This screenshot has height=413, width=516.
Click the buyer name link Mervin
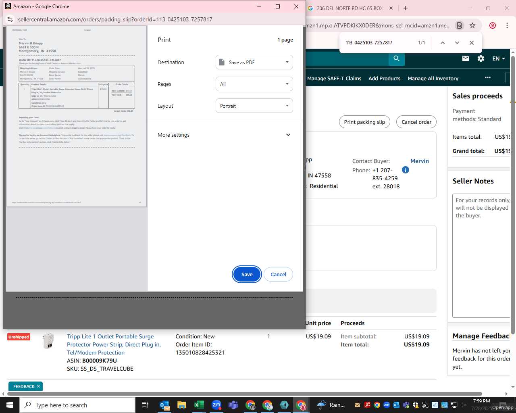[x=420, y=161]
